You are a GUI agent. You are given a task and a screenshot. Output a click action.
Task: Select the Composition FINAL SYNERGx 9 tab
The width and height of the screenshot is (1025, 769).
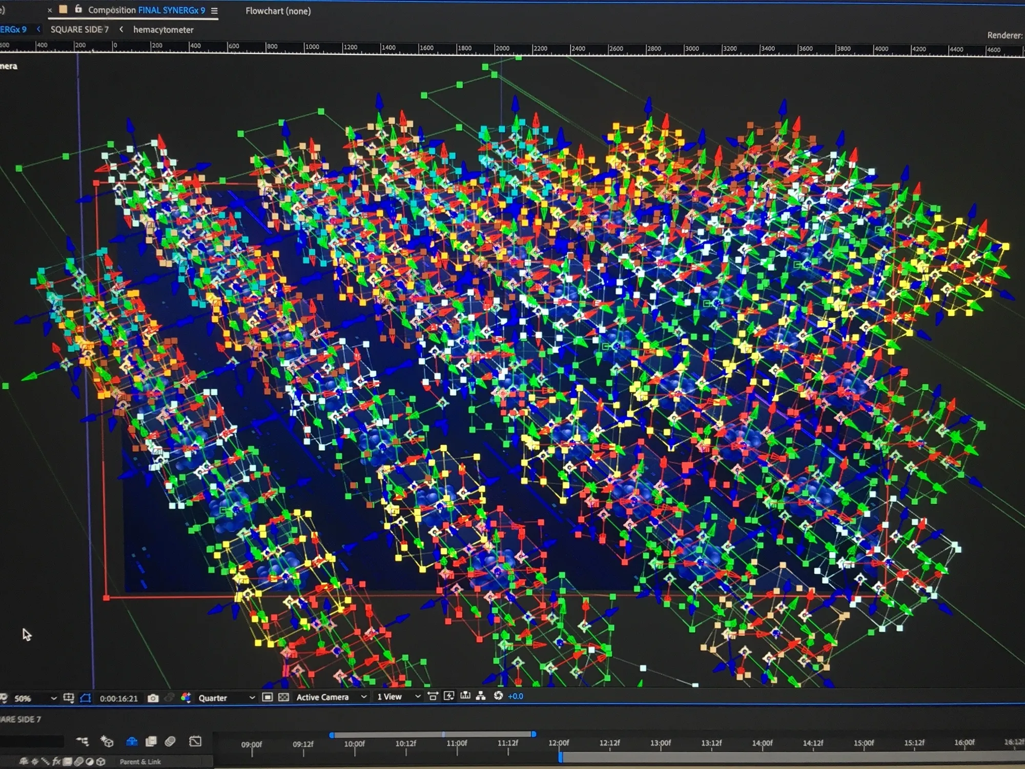[147, 10]
